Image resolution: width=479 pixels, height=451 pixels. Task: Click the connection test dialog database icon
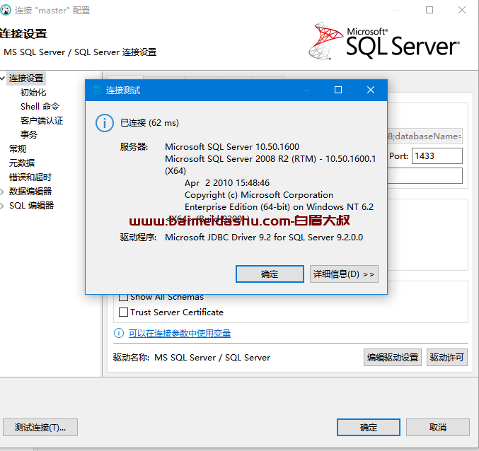[97, 90]
